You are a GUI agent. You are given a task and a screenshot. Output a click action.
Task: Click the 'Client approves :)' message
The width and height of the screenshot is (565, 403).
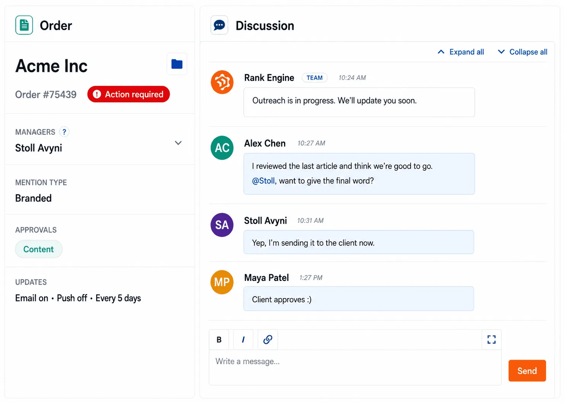(359, 299)
